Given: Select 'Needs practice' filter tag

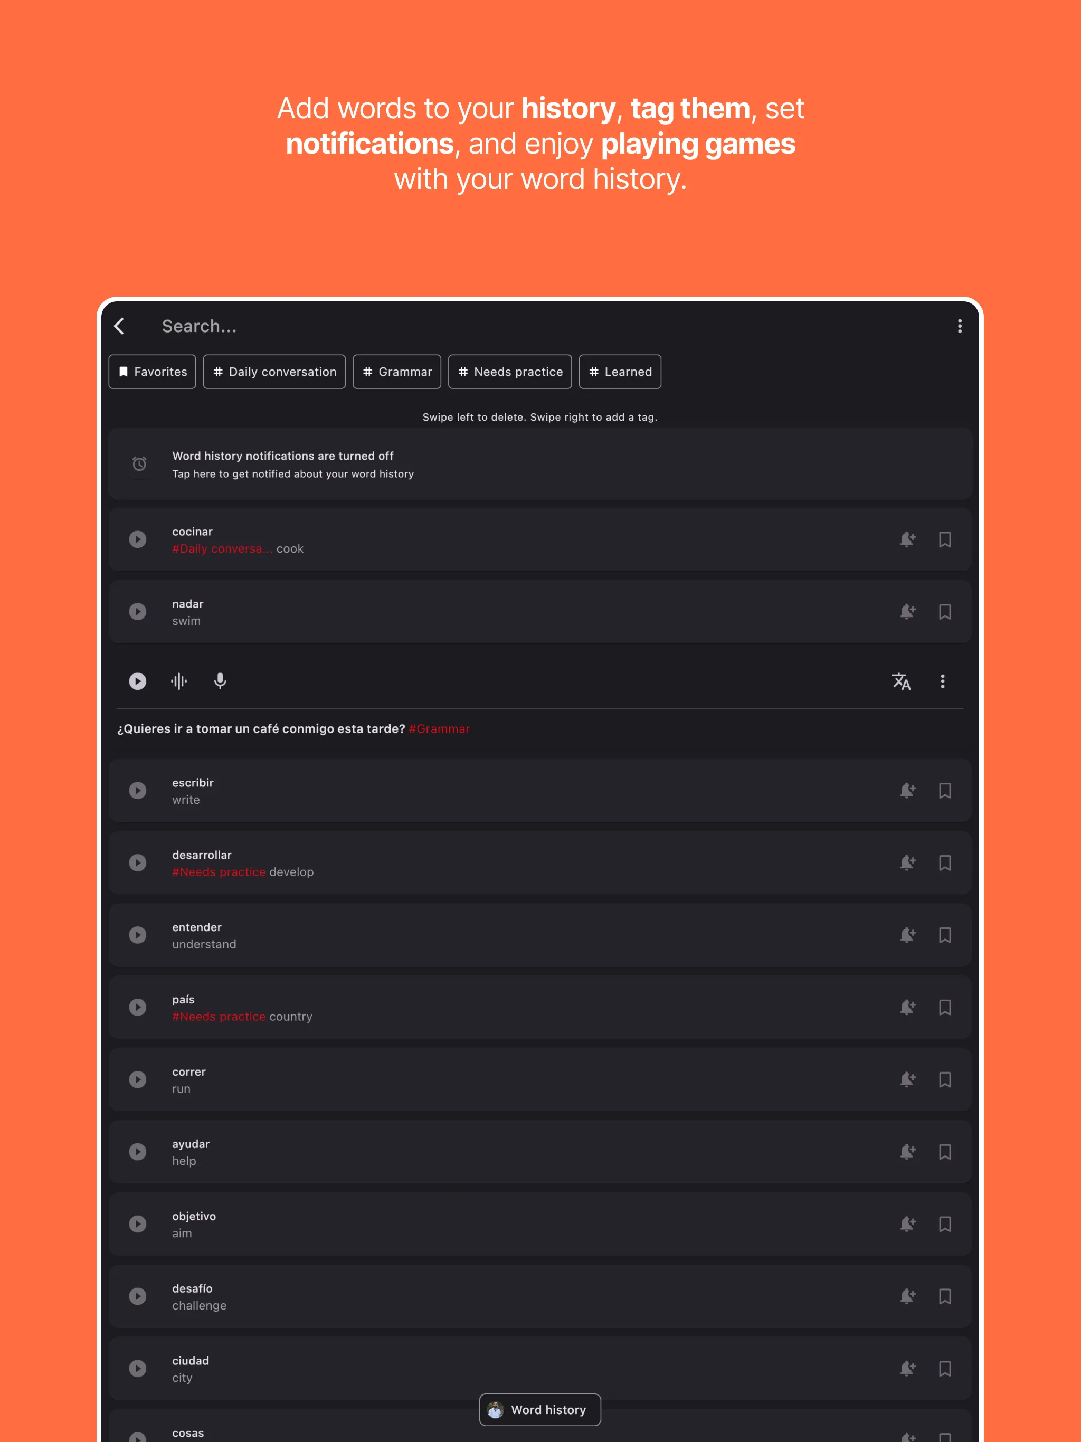Looking at the screenshot, I should pyautogui.click(x=510, y=371).
